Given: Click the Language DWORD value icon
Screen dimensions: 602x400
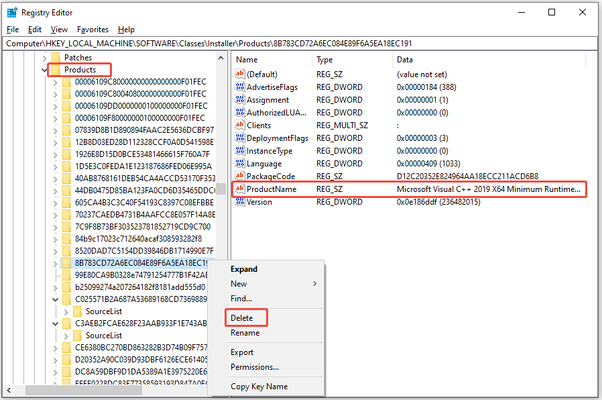Looking at the screenshot, I should click(240, 164).
